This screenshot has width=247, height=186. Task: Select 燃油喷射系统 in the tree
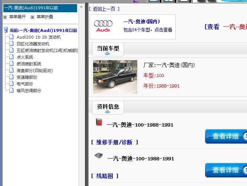29,64
